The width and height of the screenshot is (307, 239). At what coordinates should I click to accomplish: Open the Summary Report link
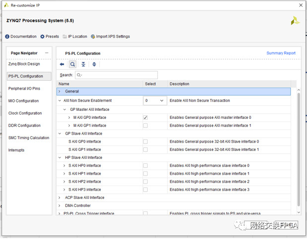coord(281,53)
